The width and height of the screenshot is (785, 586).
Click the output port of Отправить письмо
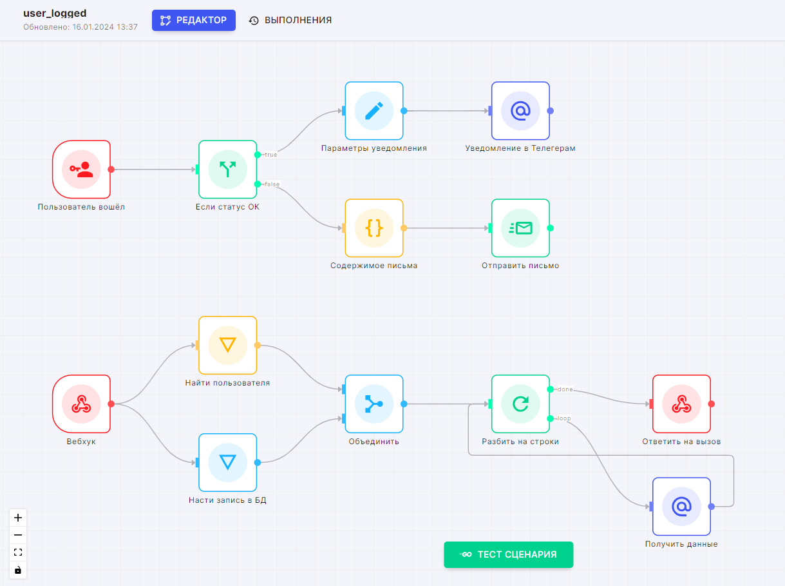pyautogui.click(x=550, y=228)
